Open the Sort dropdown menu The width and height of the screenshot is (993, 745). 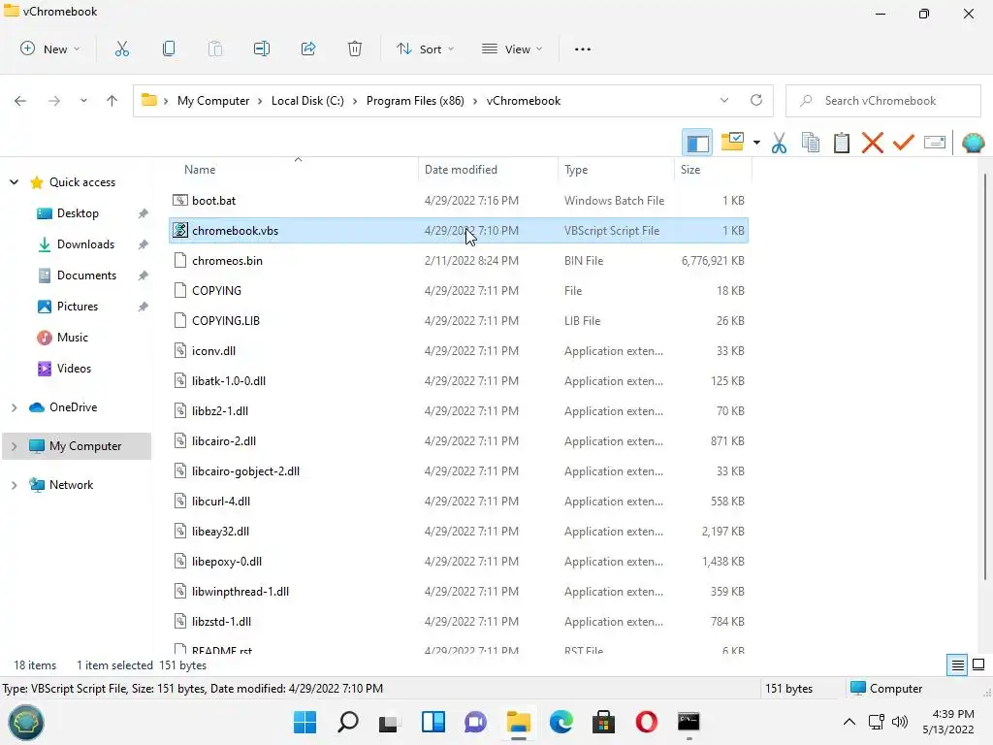(x=425, y=49)
